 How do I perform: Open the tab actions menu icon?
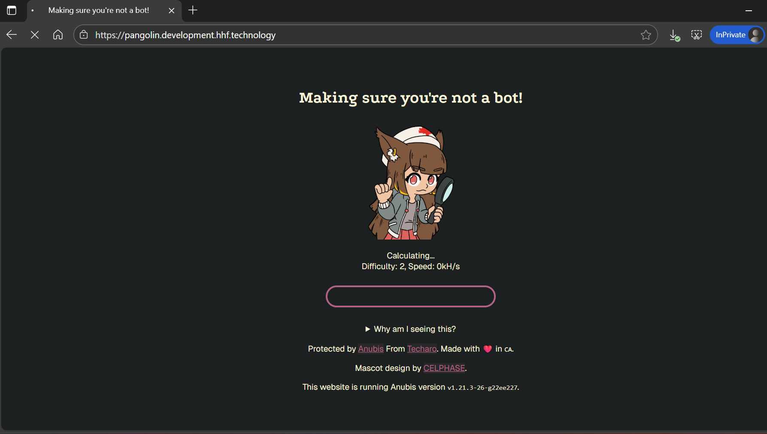click(x=12, y=10)
